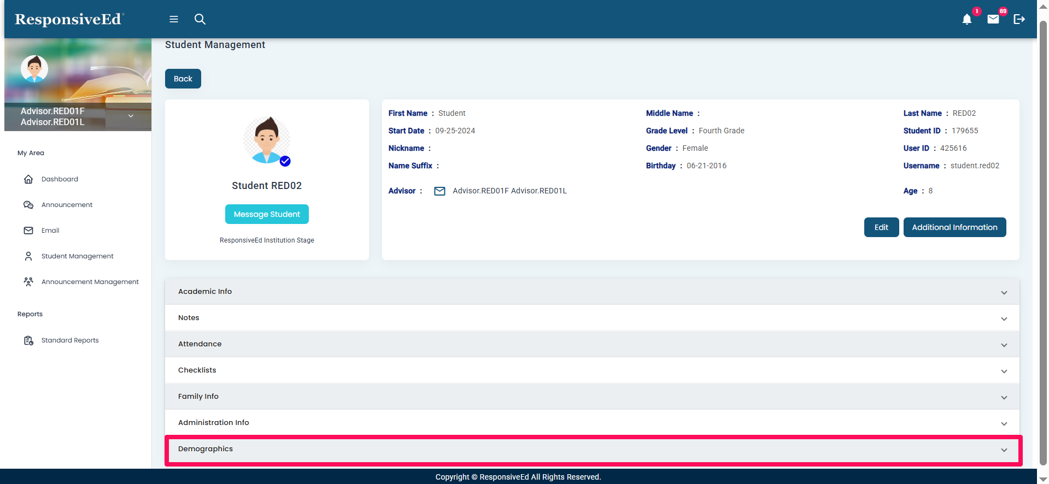The height and width of the screenshot is (484, 1049).
Task: Click the hamburger menu icon
Action: click(x=174, y=19)
